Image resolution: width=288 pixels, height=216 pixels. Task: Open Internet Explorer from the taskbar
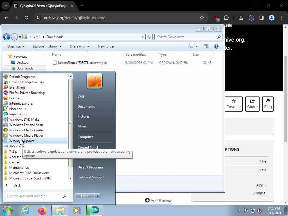25,210
